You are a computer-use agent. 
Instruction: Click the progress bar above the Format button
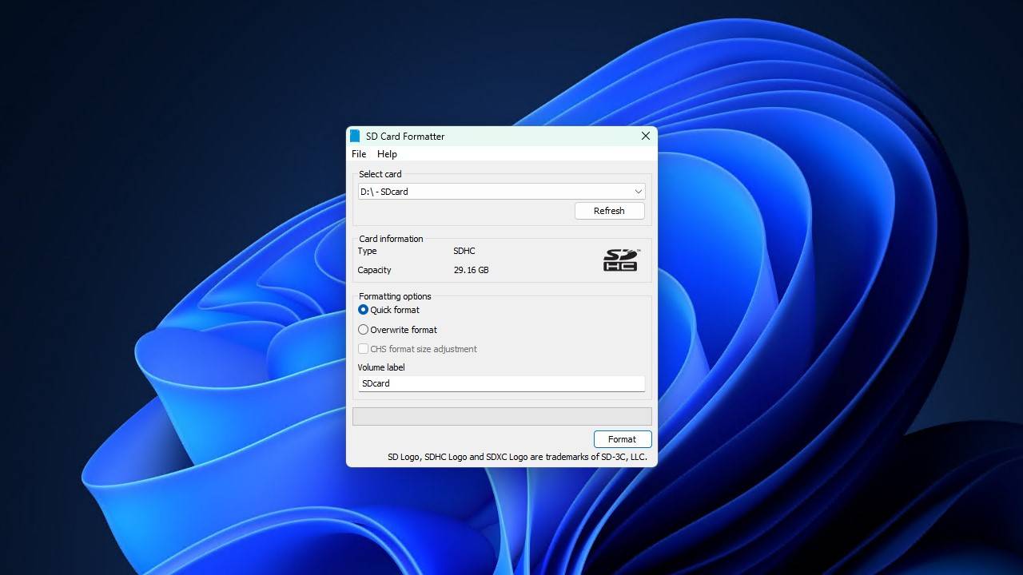(x=501, y=415)
